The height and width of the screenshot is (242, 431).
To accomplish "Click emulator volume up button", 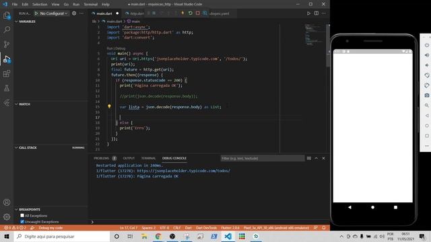I will pyautogui.click(x=426, y=55).
